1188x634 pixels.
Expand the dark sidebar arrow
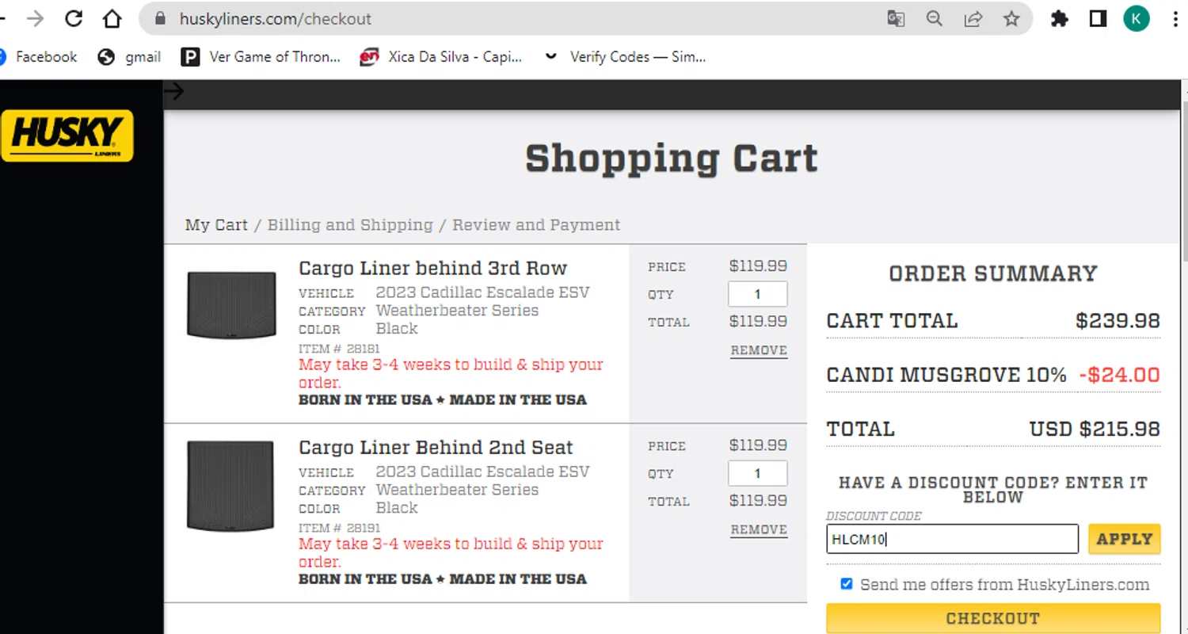coord(174,92)
